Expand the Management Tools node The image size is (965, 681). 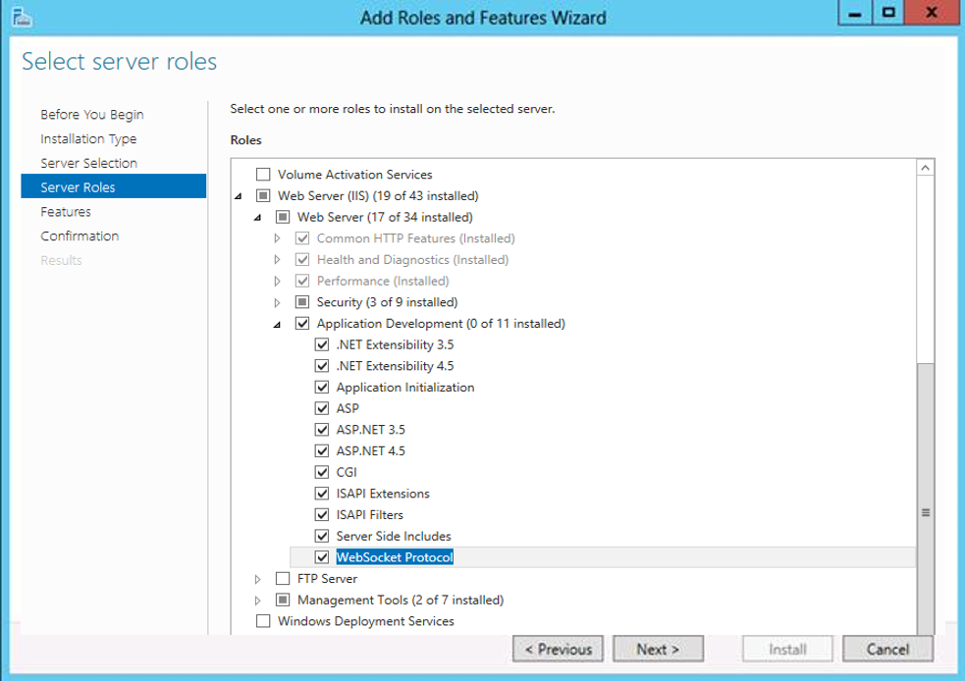pos(258,601)
